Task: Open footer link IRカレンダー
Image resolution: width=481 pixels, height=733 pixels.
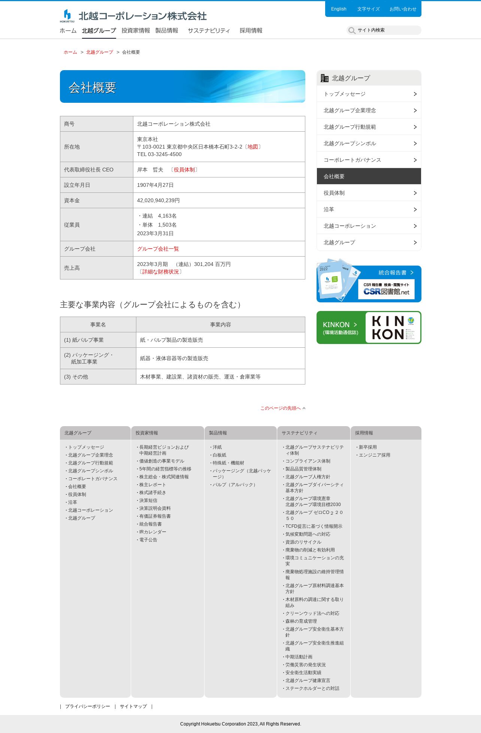Action: coord(152,532)
